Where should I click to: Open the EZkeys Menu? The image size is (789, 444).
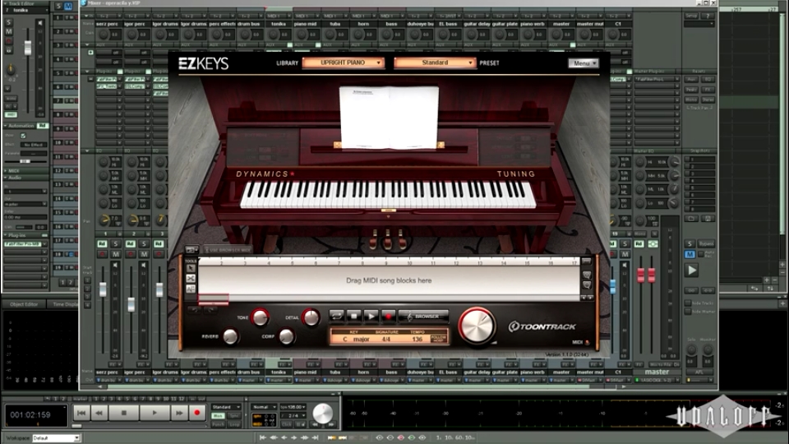583,63
